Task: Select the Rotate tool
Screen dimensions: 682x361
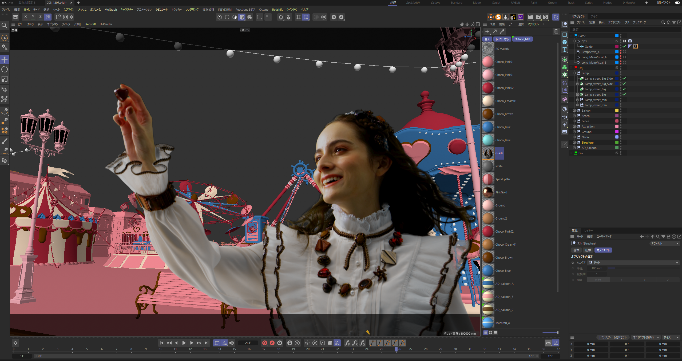Action: [5, 70]
